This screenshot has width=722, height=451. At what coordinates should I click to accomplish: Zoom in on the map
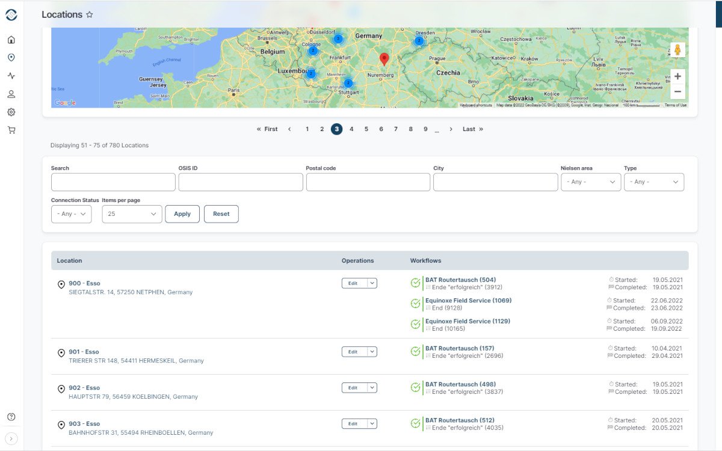point(677,76)
